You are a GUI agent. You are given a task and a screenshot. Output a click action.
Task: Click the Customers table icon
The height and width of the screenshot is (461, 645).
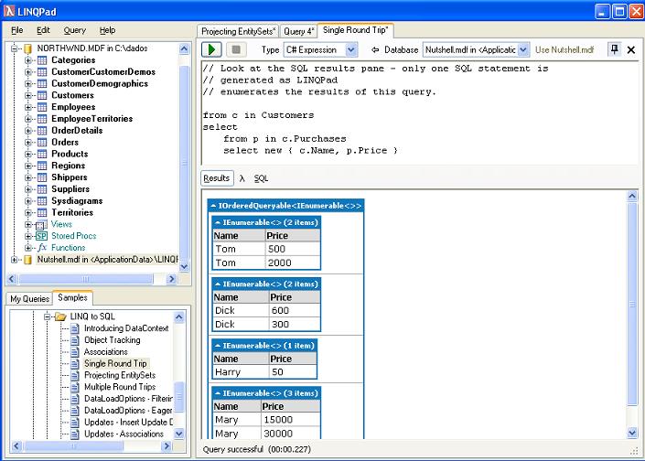point(42,95)
